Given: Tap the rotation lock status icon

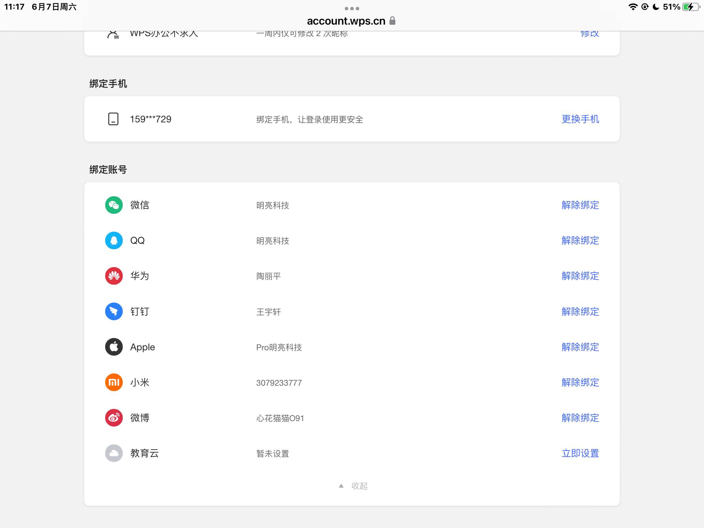Looking at the screenshot, I should (645, 7).
